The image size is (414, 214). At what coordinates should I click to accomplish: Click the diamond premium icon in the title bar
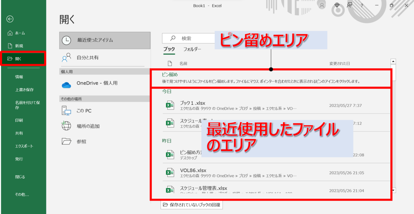click(337, 5)
